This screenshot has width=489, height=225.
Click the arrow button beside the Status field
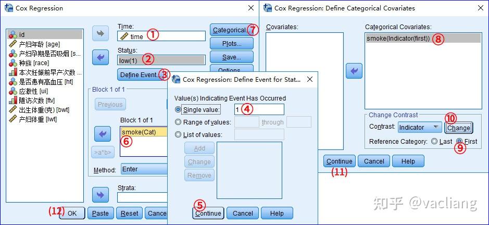pos(101,57)
